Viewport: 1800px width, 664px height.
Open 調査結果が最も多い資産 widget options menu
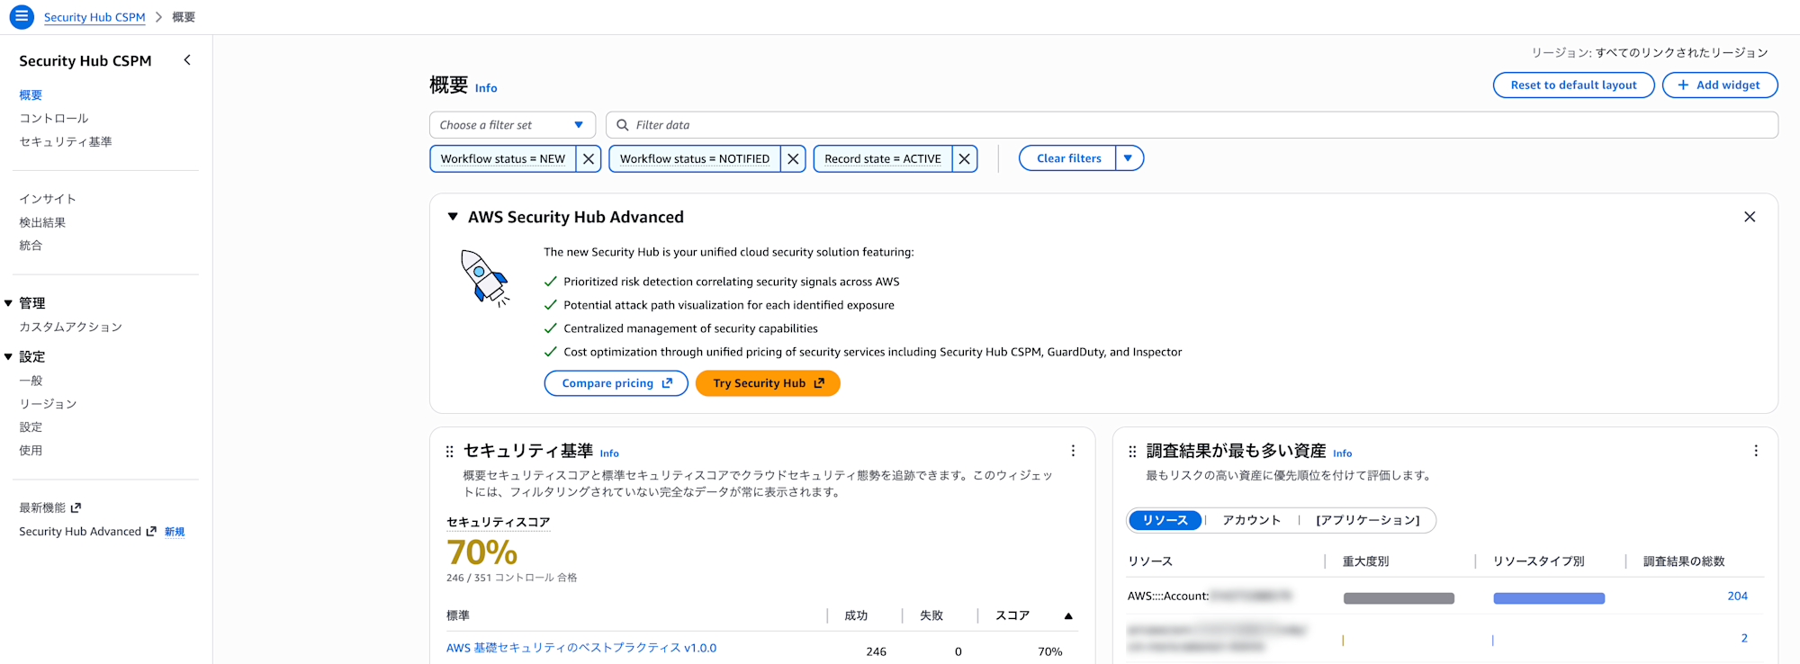[1756, 451]
